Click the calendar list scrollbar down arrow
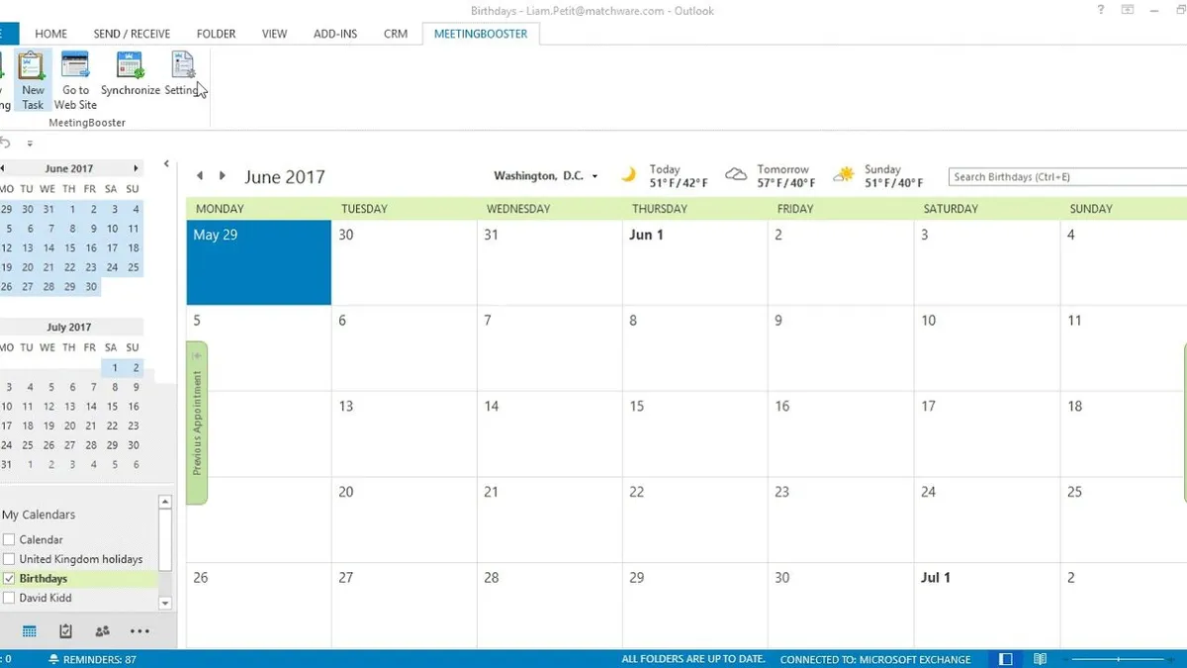This screenshot has height=668, width=1187. pos(165,603)
